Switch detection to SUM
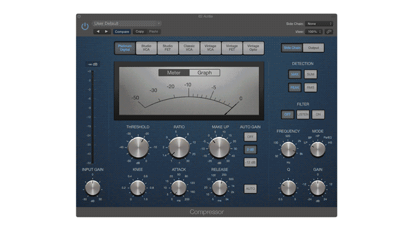413x232 pixels. (310, 74)
